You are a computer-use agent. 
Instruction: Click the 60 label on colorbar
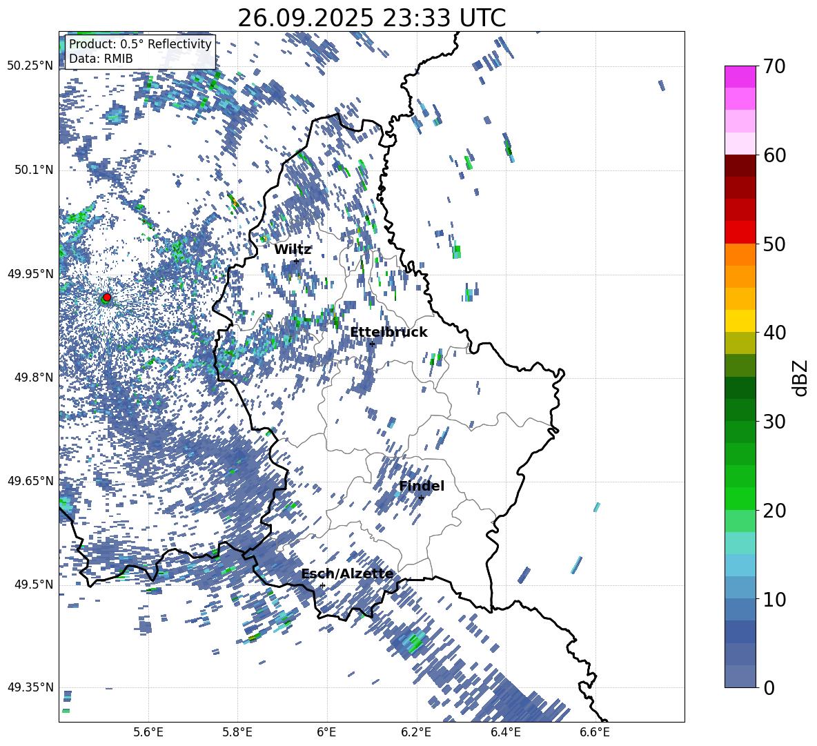point(774,155)
